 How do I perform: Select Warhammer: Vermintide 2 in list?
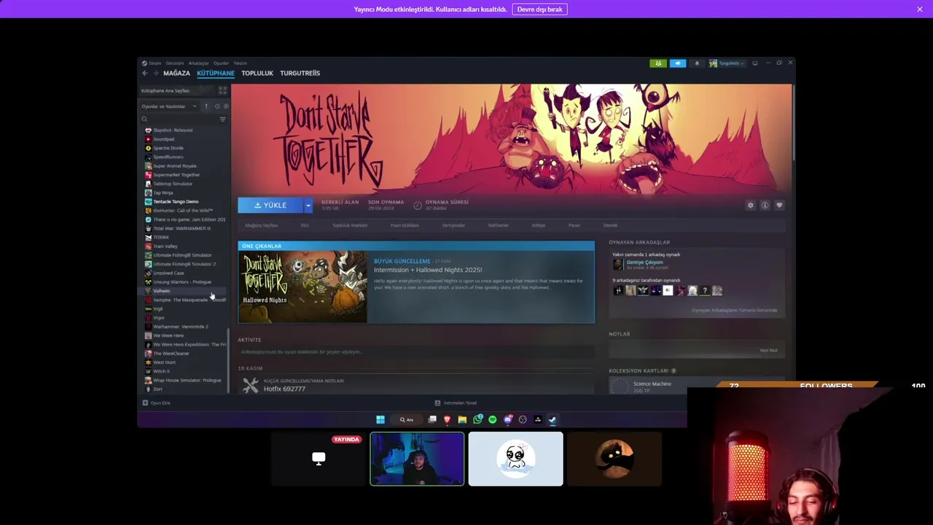[180, 327]
